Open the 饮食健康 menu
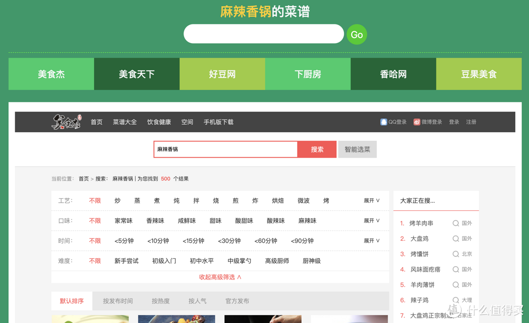 (159, 122)
